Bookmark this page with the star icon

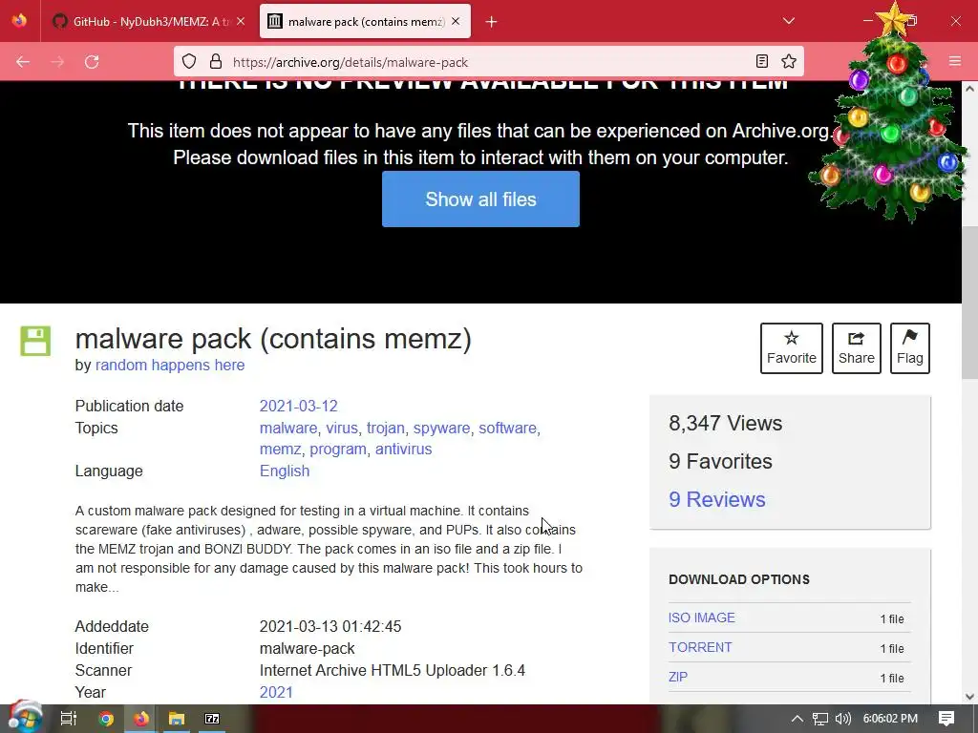788,61
